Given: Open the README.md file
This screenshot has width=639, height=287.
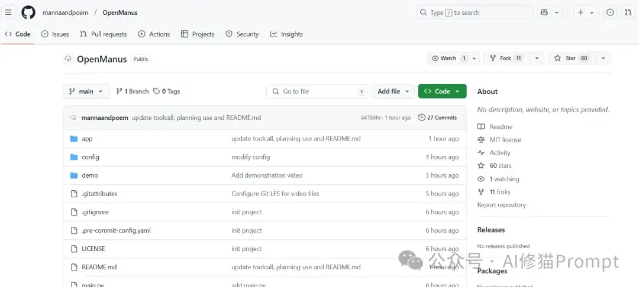Looking at the screenshot, I should (99, 267).
